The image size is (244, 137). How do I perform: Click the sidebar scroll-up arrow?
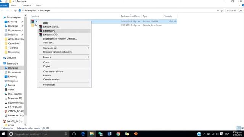pos(26,16)
